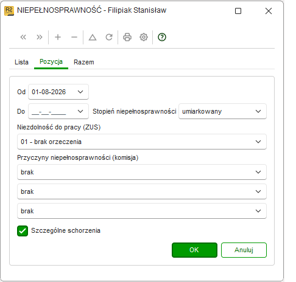
Task: Click the Przyczyny niepełnosprawności (komisja) label
Action: tap(78, 157)
